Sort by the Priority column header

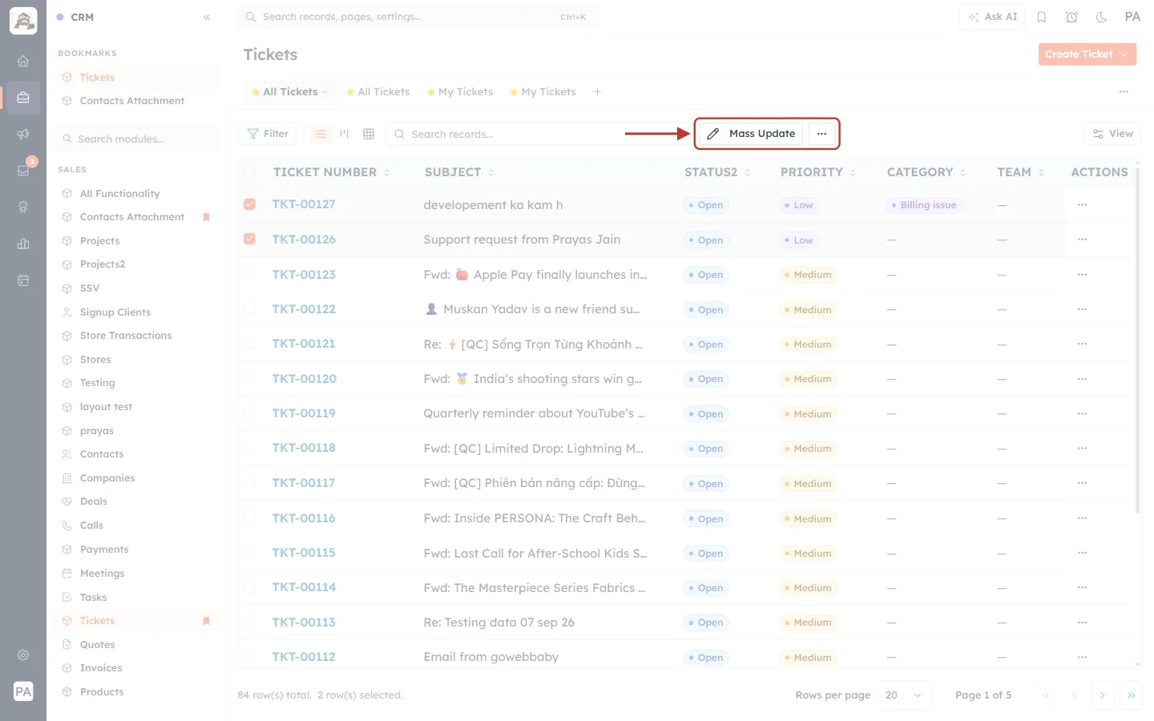(x=817, y=172)
